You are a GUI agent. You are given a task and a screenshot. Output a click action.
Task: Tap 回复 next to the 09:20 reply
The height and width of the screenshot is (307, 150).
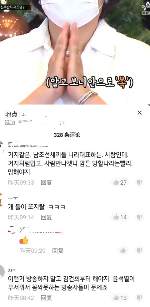(x=58, y=251)
